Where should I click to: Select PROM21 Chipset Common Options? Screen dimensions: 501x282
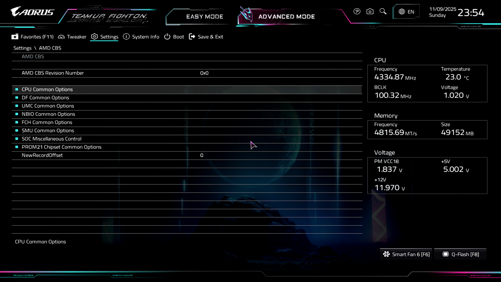click(62, 147)
